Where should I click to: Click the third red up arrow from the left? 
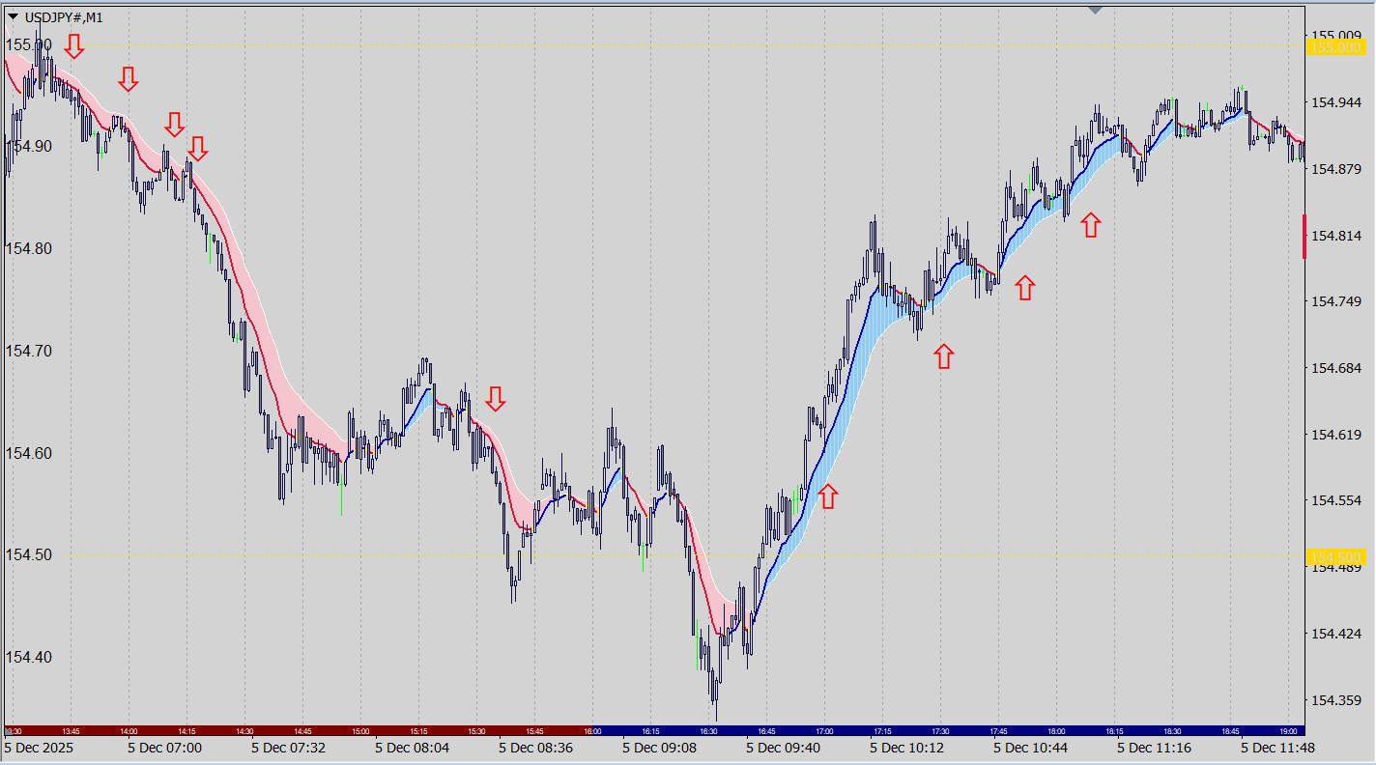(x=1025, y=287)
